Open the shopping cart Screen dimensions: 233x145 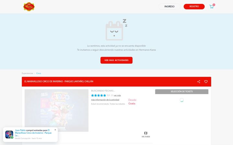(x=212, y=6)
